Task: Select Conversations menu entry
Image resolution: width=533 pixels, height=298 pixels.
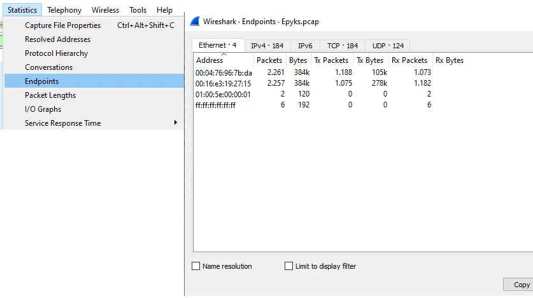Action: pos(94,67)
